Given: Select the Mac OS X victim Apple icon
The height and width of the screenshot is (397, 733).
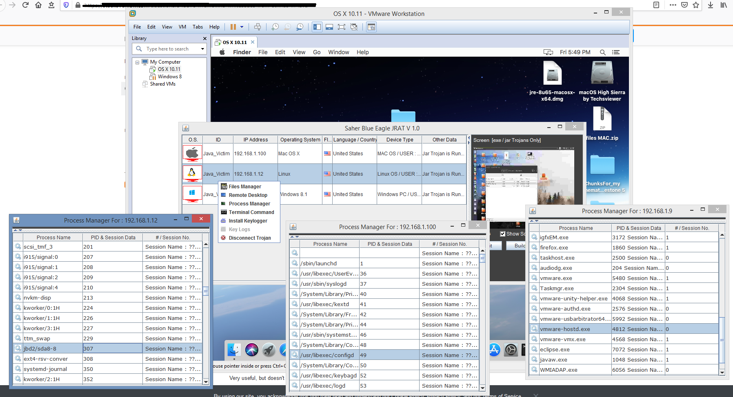Looking at the screenshot, I should [x=192, y=153].
